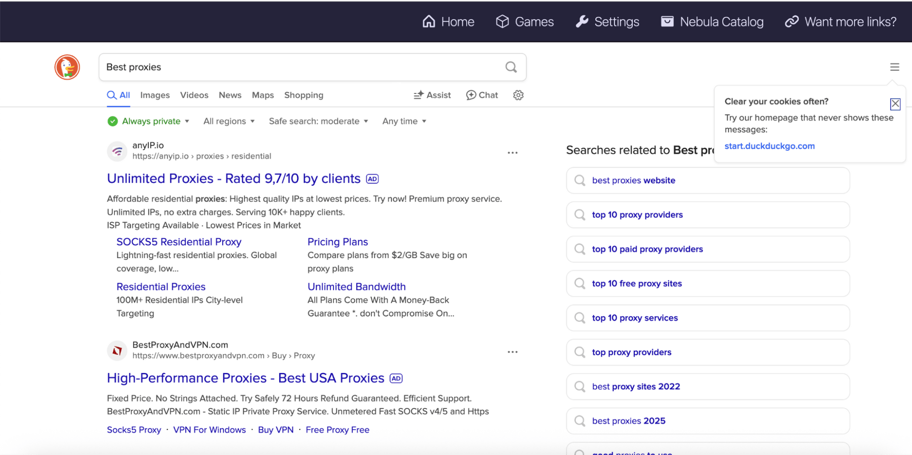Open Safe search: moderate dropdown

[318, 121]
